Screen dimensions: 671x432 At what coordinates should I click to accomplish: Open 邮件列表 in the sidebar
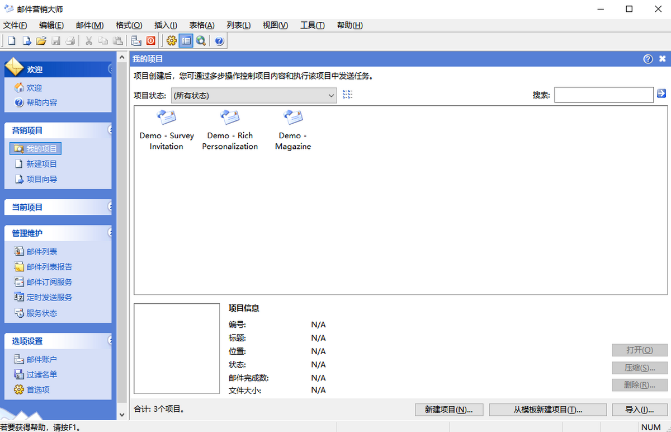tap(36, 251)
